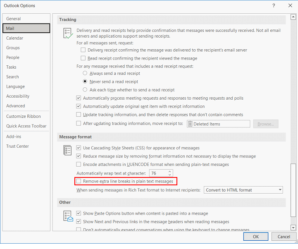
Task: Click the scrollbar down arrow
Action: pos(293,227)
